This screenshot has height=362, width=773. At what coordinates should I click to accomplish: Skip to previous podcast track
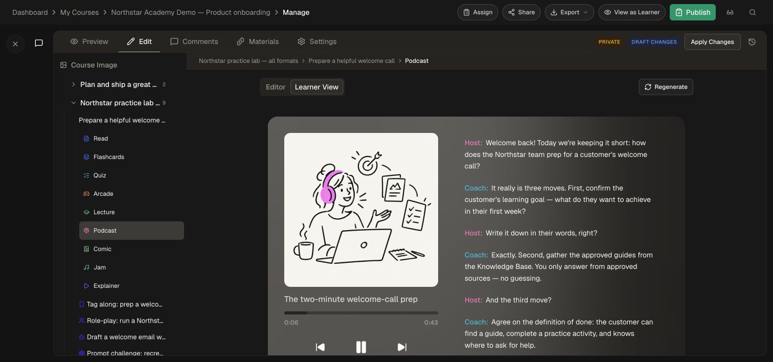point(320,347)
